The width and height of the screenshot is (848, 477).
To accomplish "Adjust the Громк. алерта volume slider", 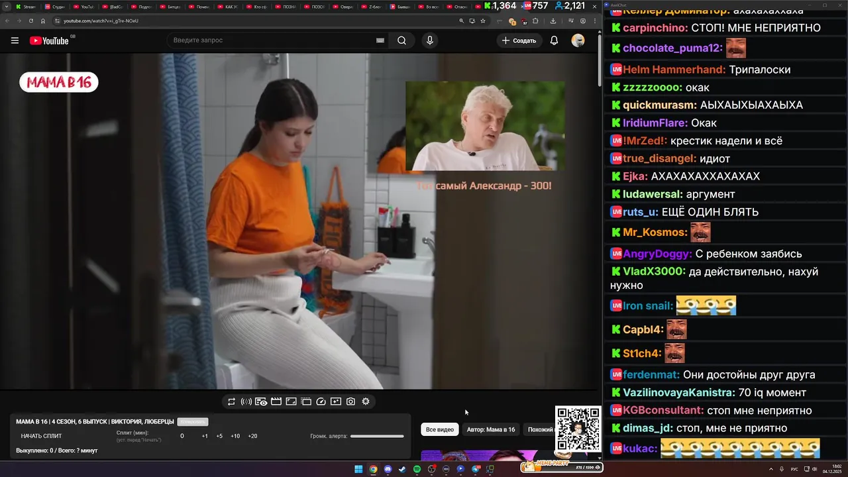I will (377, 436).
